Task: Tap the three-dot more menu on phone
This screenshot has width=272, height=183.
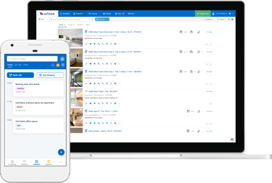Action: coord(61,162)
